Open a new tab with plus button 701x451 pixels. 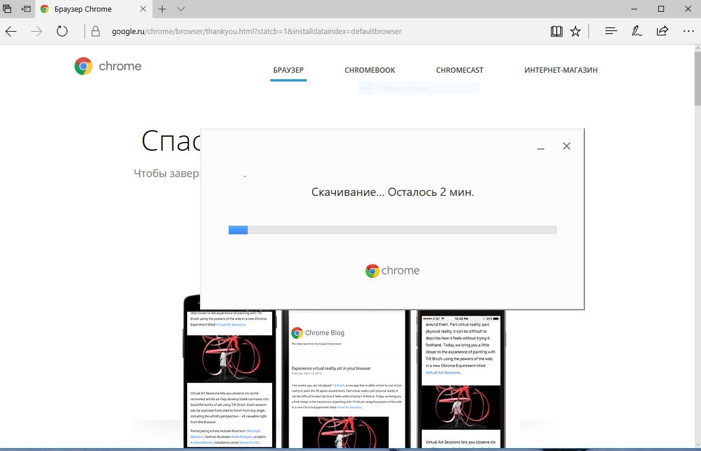coord(162,9)
